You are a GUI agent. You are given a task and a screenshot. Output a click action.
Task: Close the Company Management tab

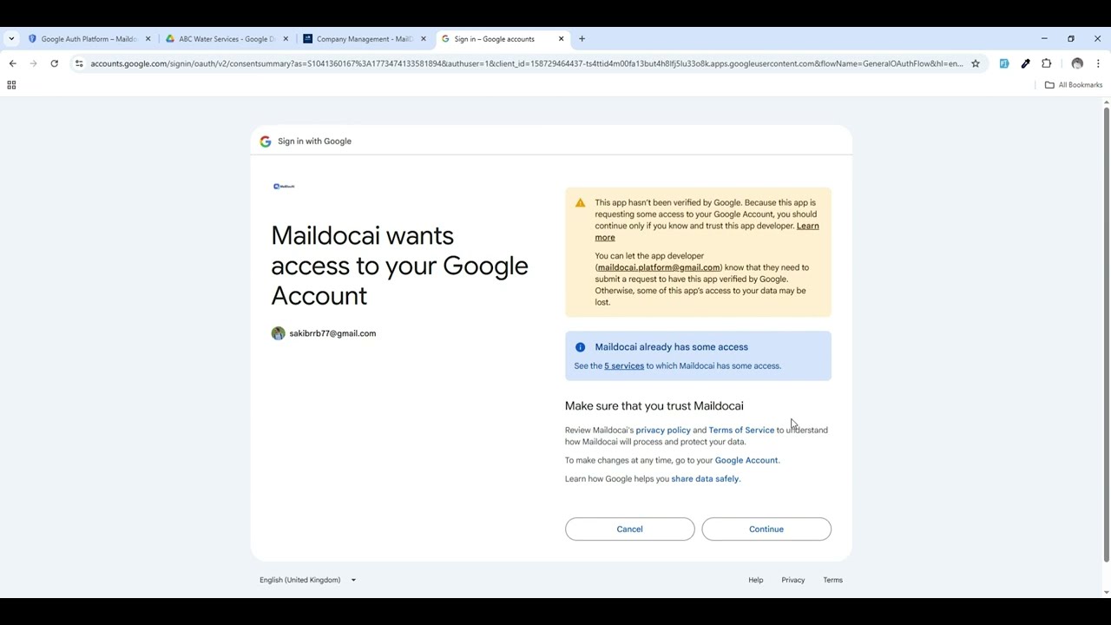[x=424, y=39]
